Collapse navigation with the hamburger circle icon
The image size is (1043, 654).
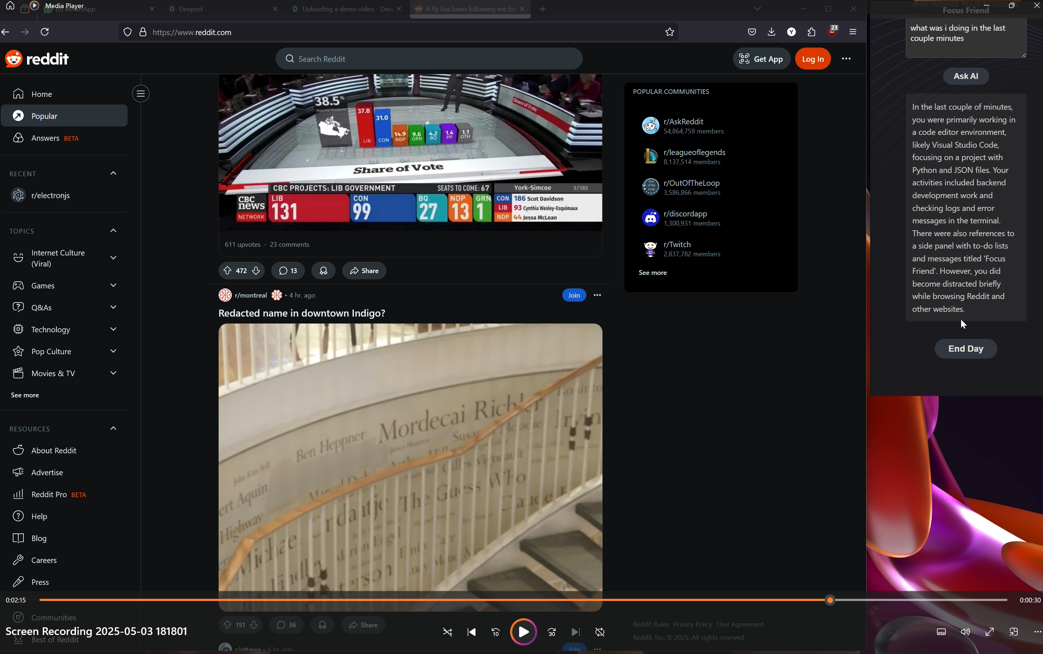(140, 94)
